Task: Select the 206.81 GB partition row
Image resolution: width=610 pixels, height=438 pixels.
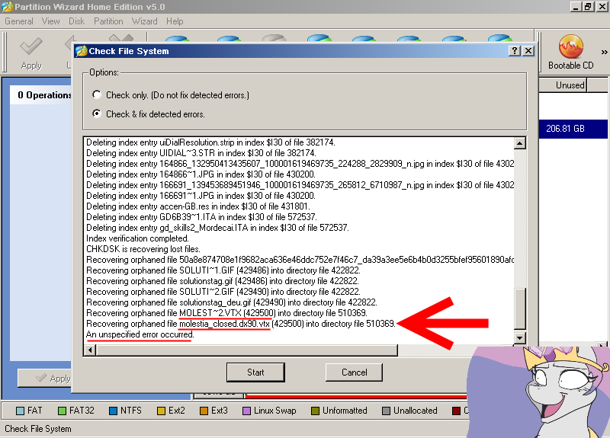Action: point(573,129)
